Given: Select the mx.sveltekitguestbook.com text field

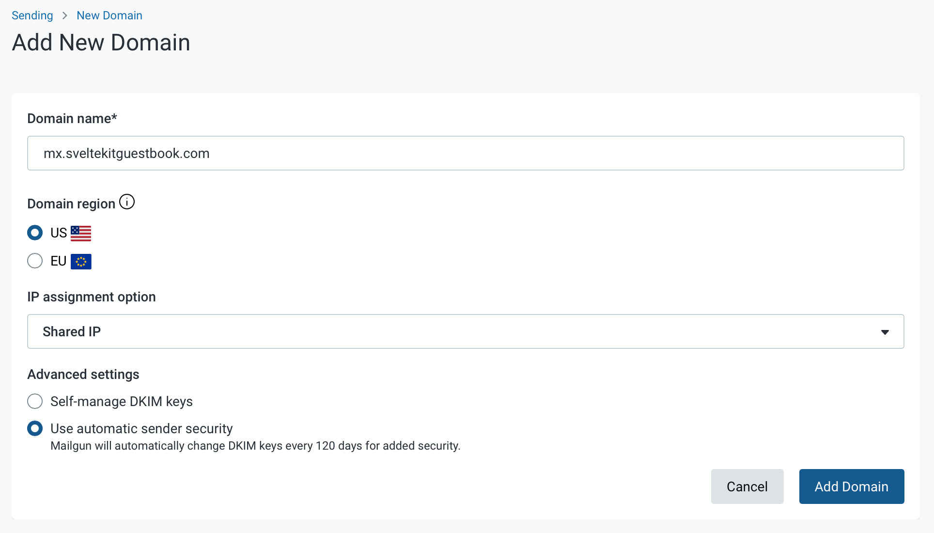Looking at the screenshot, I should coord(465,153).
